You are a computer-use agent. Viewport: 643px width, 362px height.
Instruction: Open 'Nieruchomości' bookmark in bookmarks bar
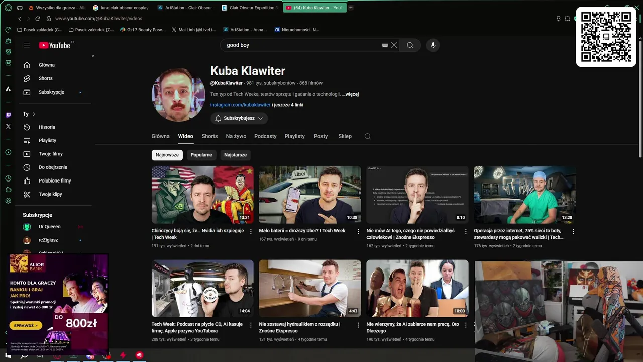click(296, 30)
